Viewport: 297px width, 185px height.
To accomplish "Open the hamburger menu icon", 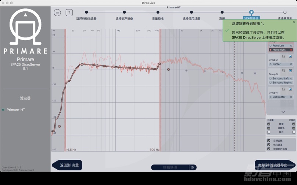I will (x=57, y=13).
